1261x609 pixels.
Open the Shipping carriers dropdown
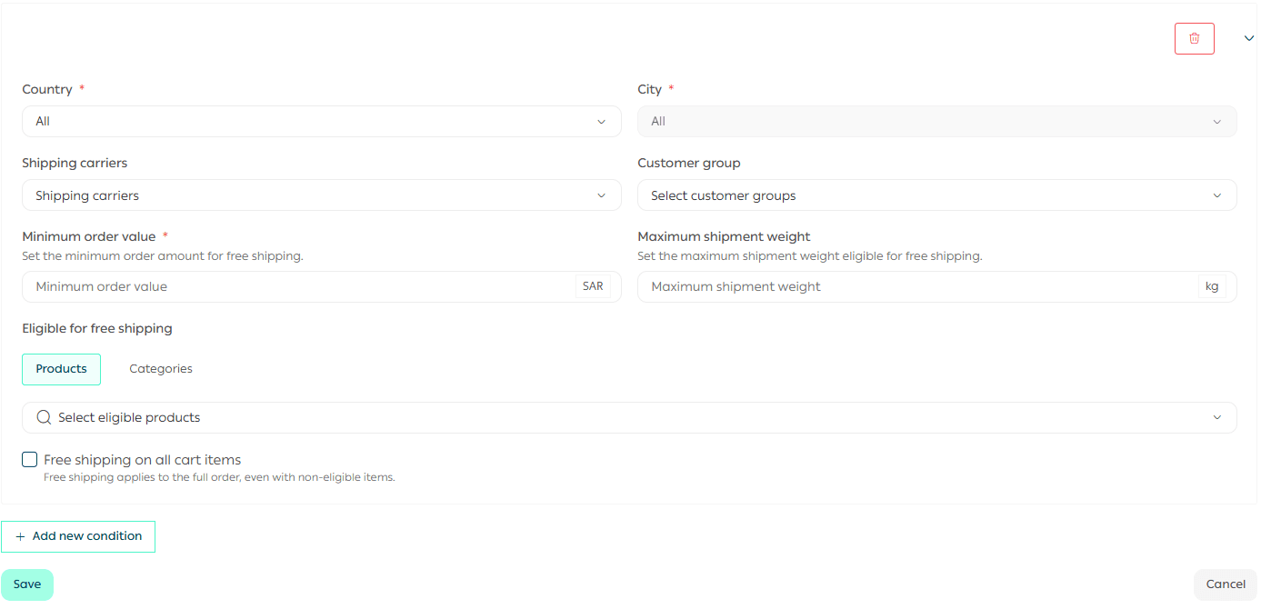309,195
